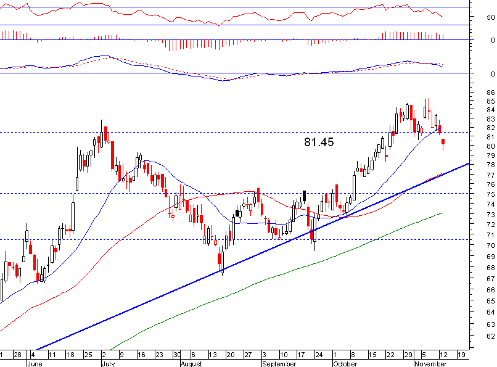The height and width of the screenshot is (367, 497).
Task: Click the 28 date axis label
Action: (x=17, y=355)
